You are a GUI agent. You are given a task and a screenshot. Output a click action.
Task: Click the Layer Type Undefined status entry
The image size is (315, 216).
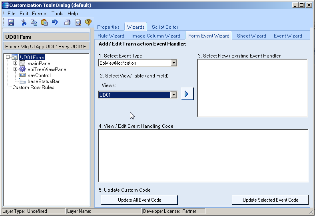pyautogui.click(x=34, y=211)
